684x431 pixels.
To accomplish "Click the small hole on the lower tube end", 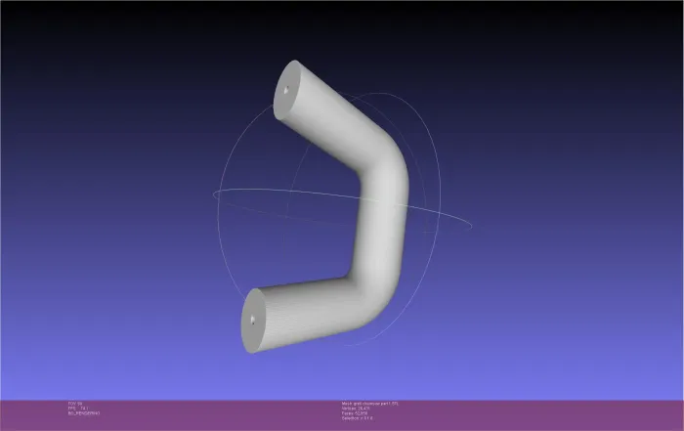I will tap(253, 319).
